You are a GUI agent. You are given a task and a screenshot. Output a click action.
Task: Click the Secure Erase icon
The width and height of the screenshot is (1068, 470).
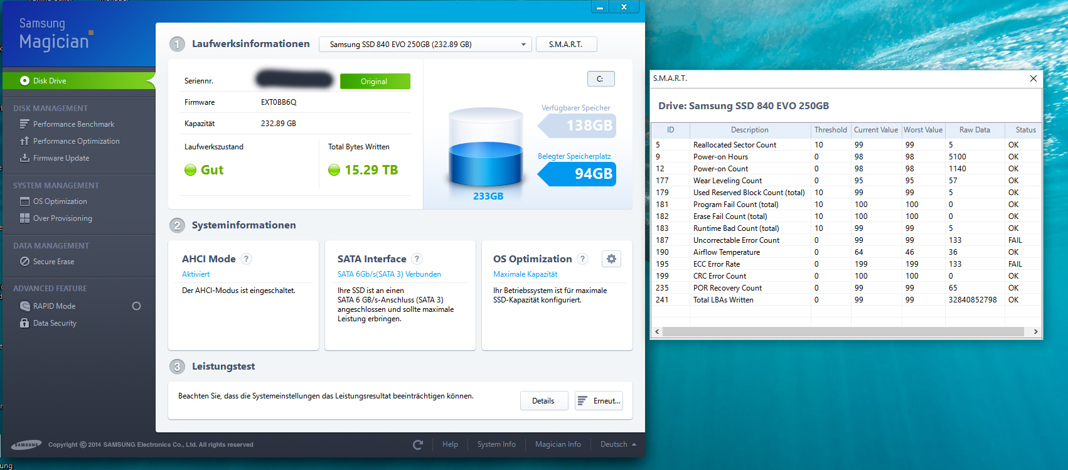[24, 262]
